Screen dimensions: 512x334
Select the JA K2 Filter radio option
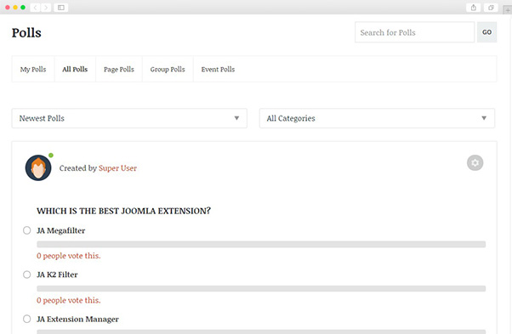[x=26, y=275]
